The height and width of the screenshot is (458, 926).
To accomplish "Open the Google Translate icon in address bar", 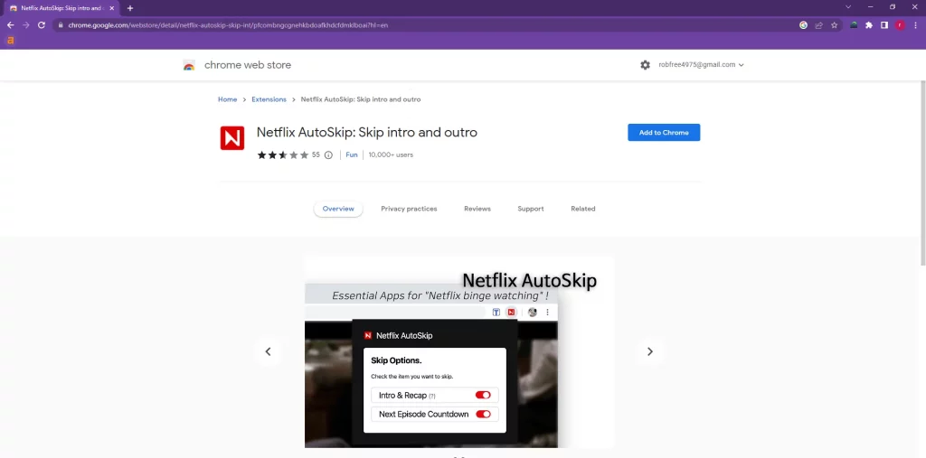I will click(x=803, y=25).
